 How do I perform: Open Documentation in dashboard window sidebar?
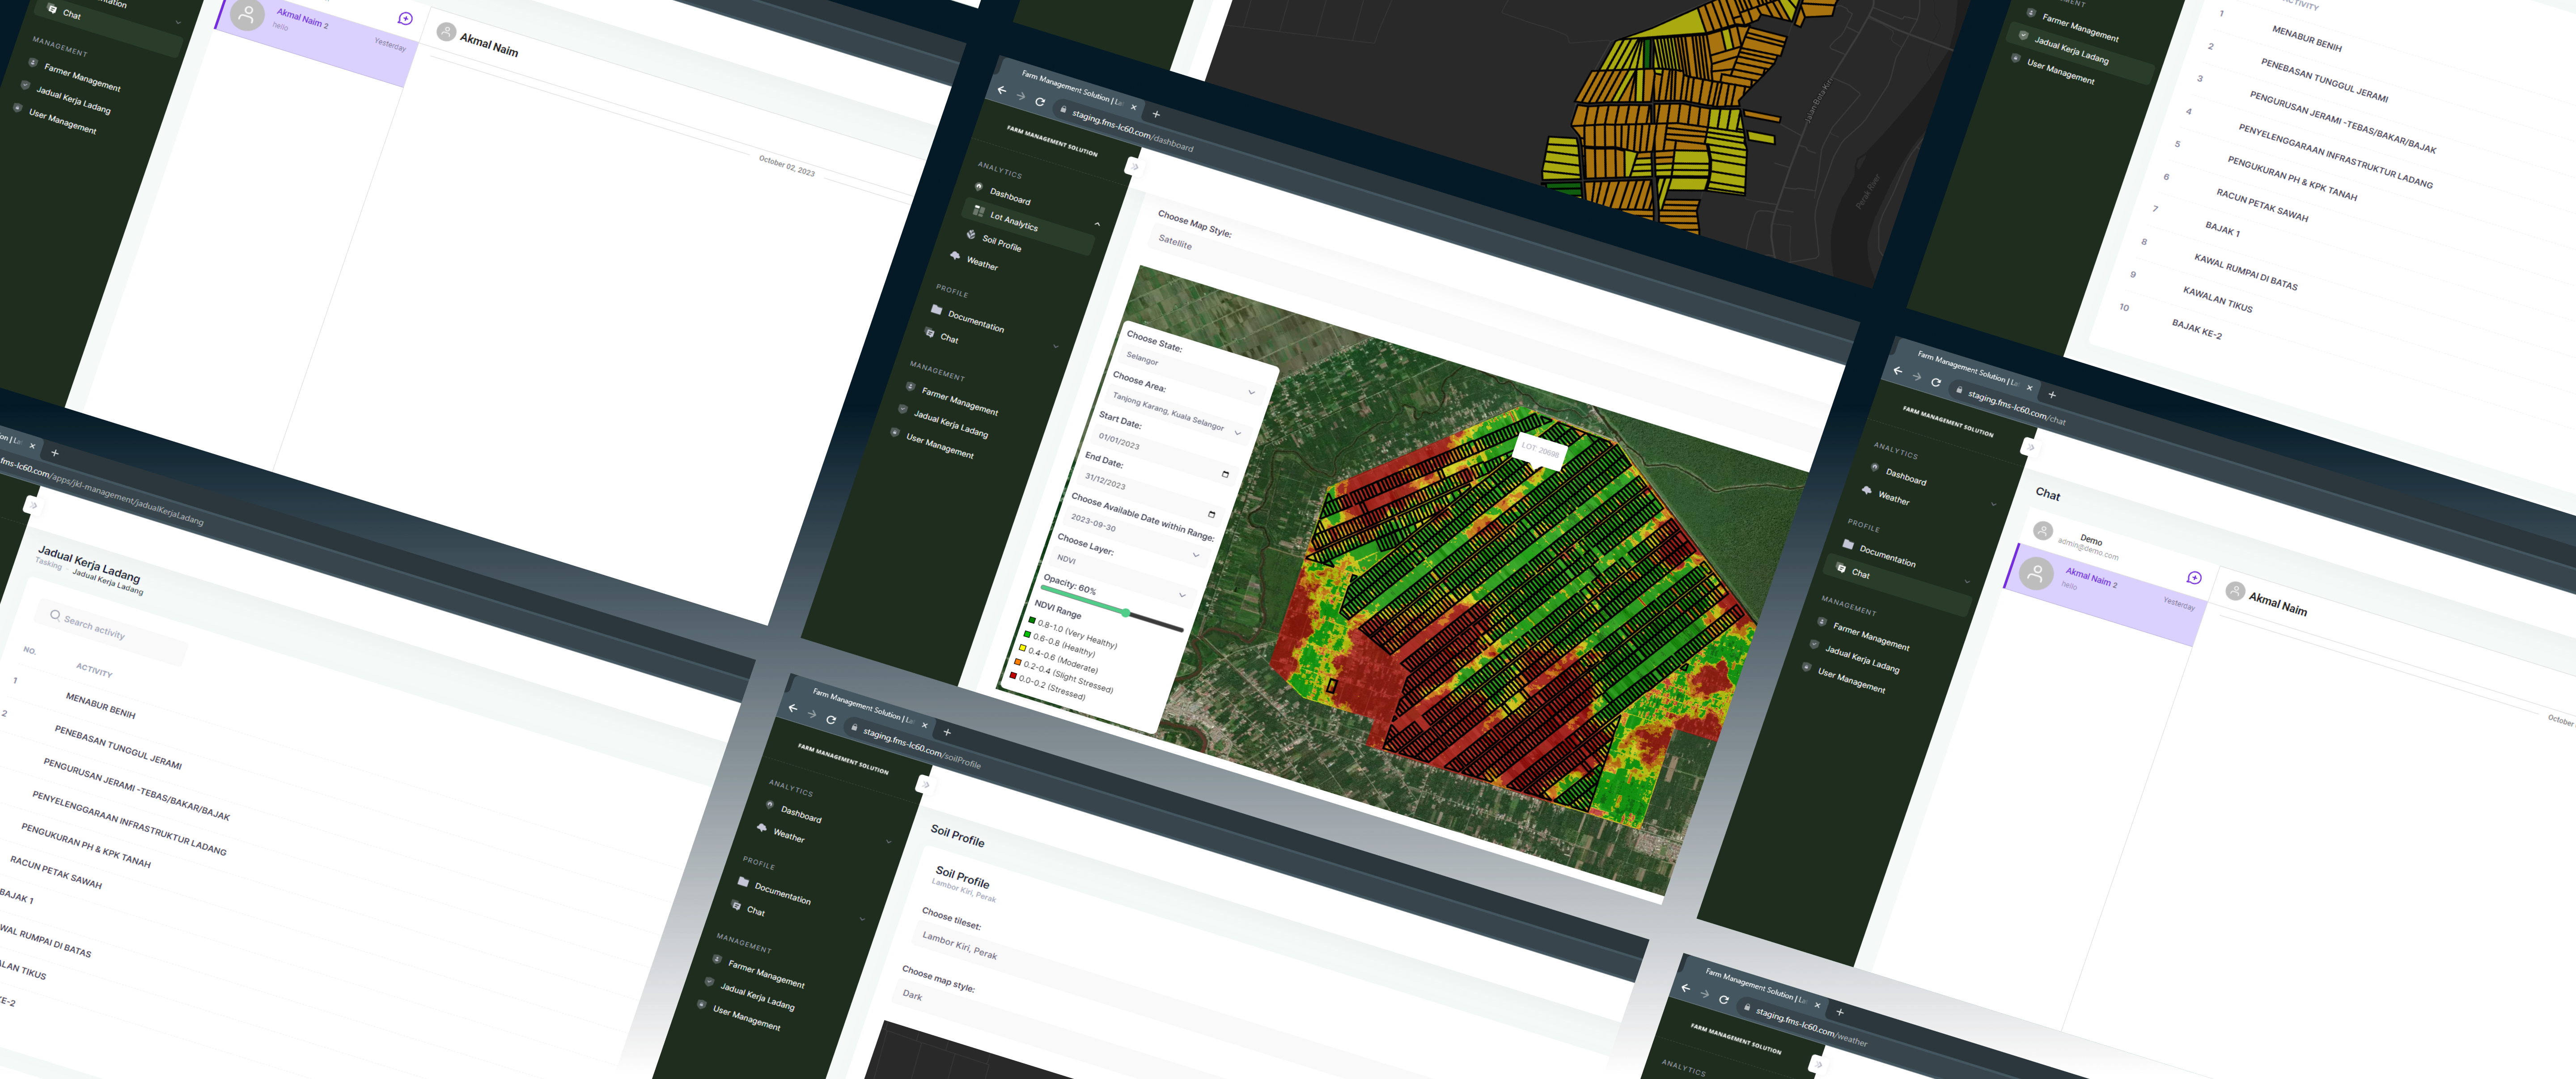tap(975, 321)
